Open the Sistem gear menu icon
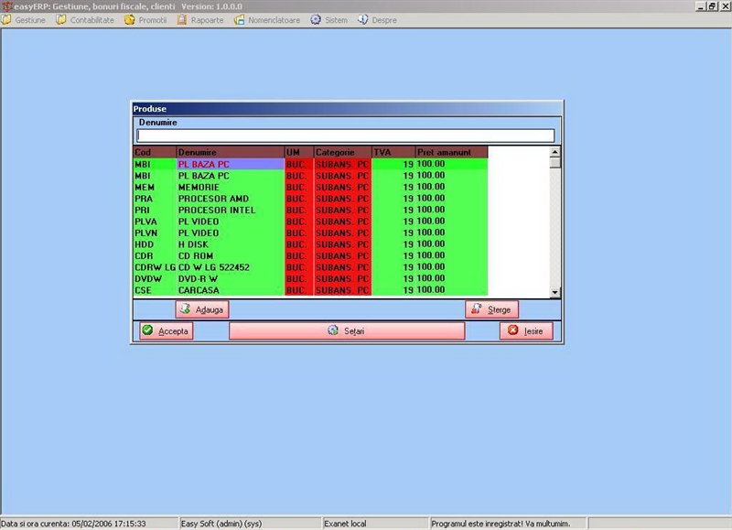This screenshot has height=530, width=732. (x=316, y=18)
